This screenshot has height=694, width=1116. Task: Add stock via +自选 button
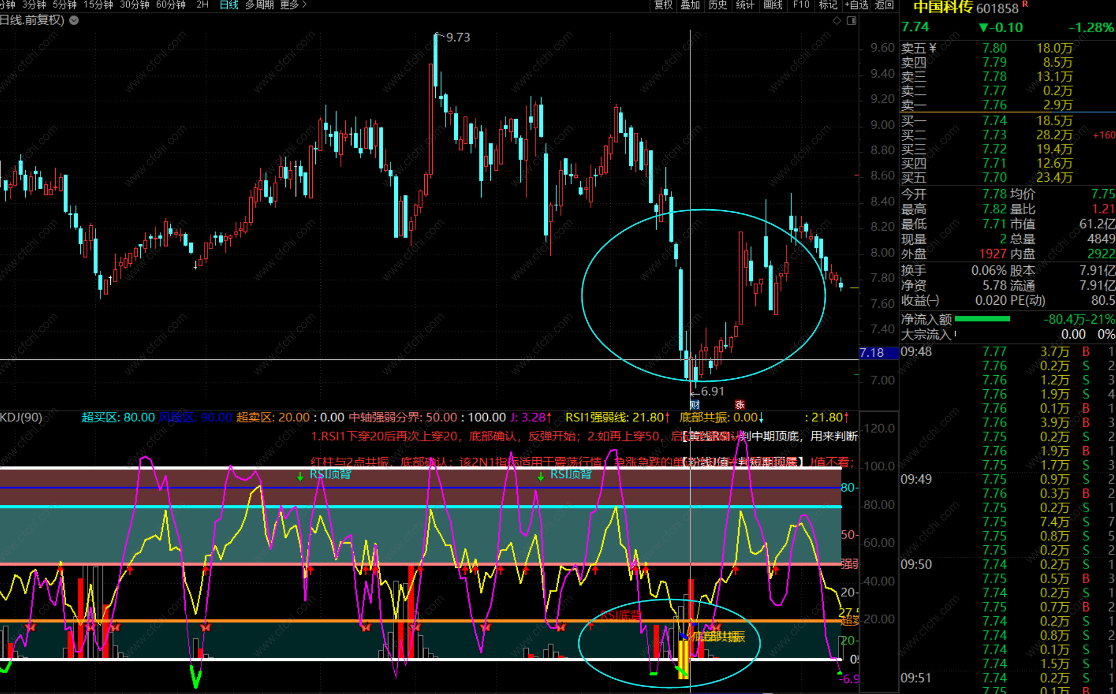pos(856,5)
